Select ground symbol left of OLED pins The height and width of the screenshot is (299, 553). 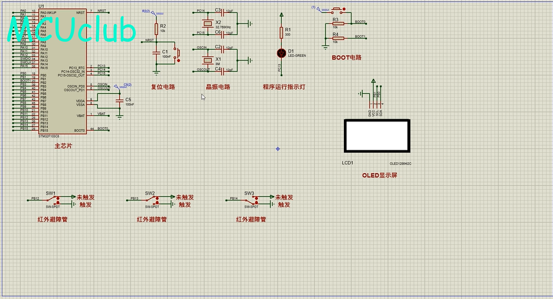[x=361, y=94]
